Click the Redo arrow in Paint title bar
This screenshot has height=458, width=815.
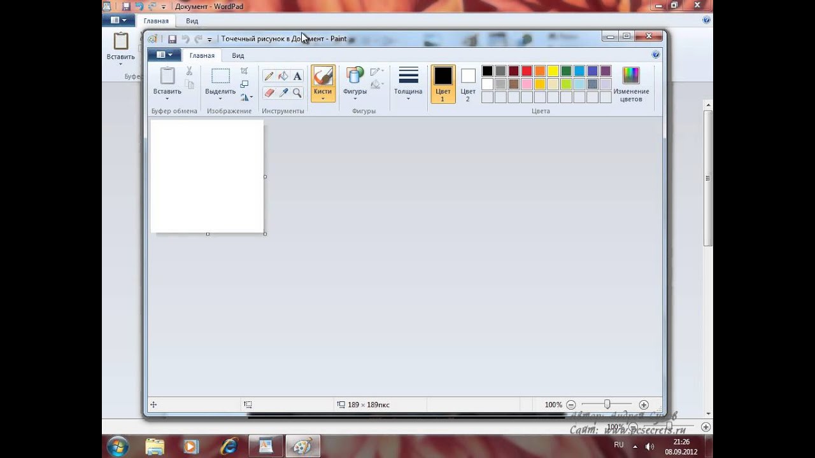(x=198, y=39)
